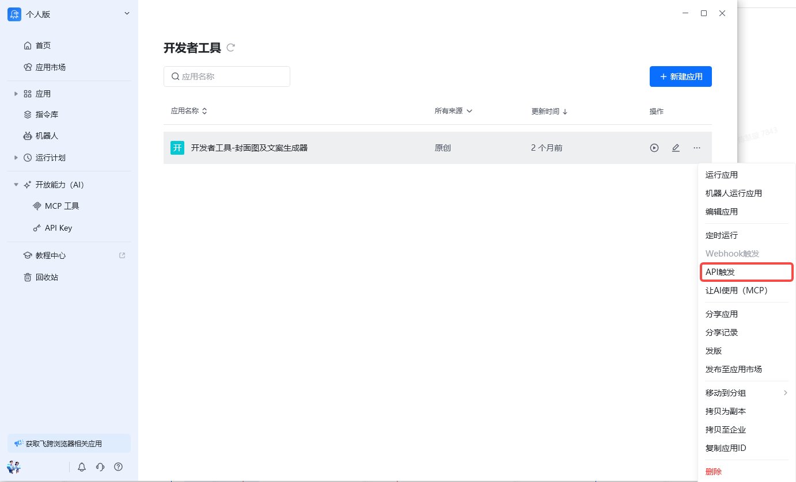
Task: Sort by 更新时间 column header
Action: click(x=549, y=112)
